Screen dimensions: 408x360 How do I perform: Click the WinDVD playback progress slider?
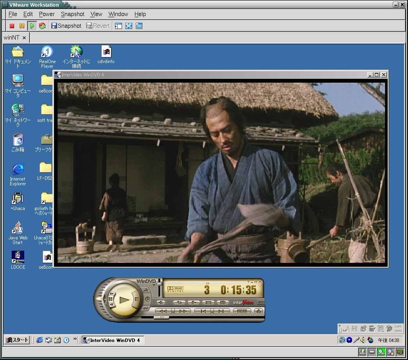[161, 317]
